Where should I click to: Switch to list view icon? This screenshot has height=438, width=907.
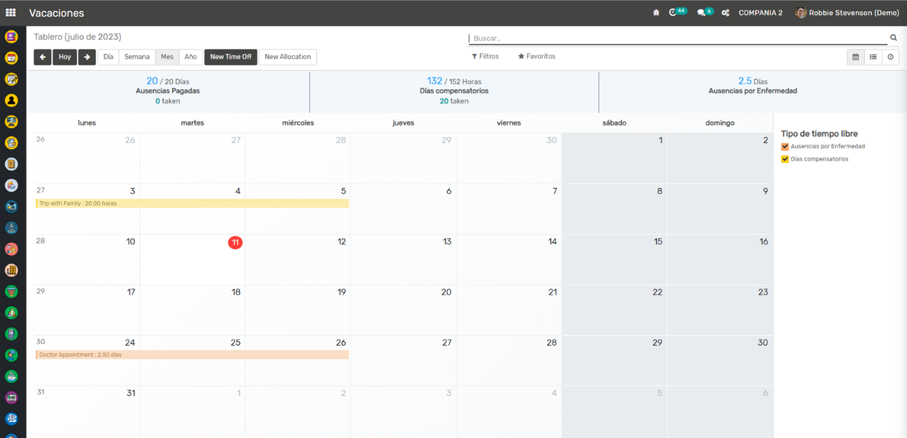coord(873,57)
